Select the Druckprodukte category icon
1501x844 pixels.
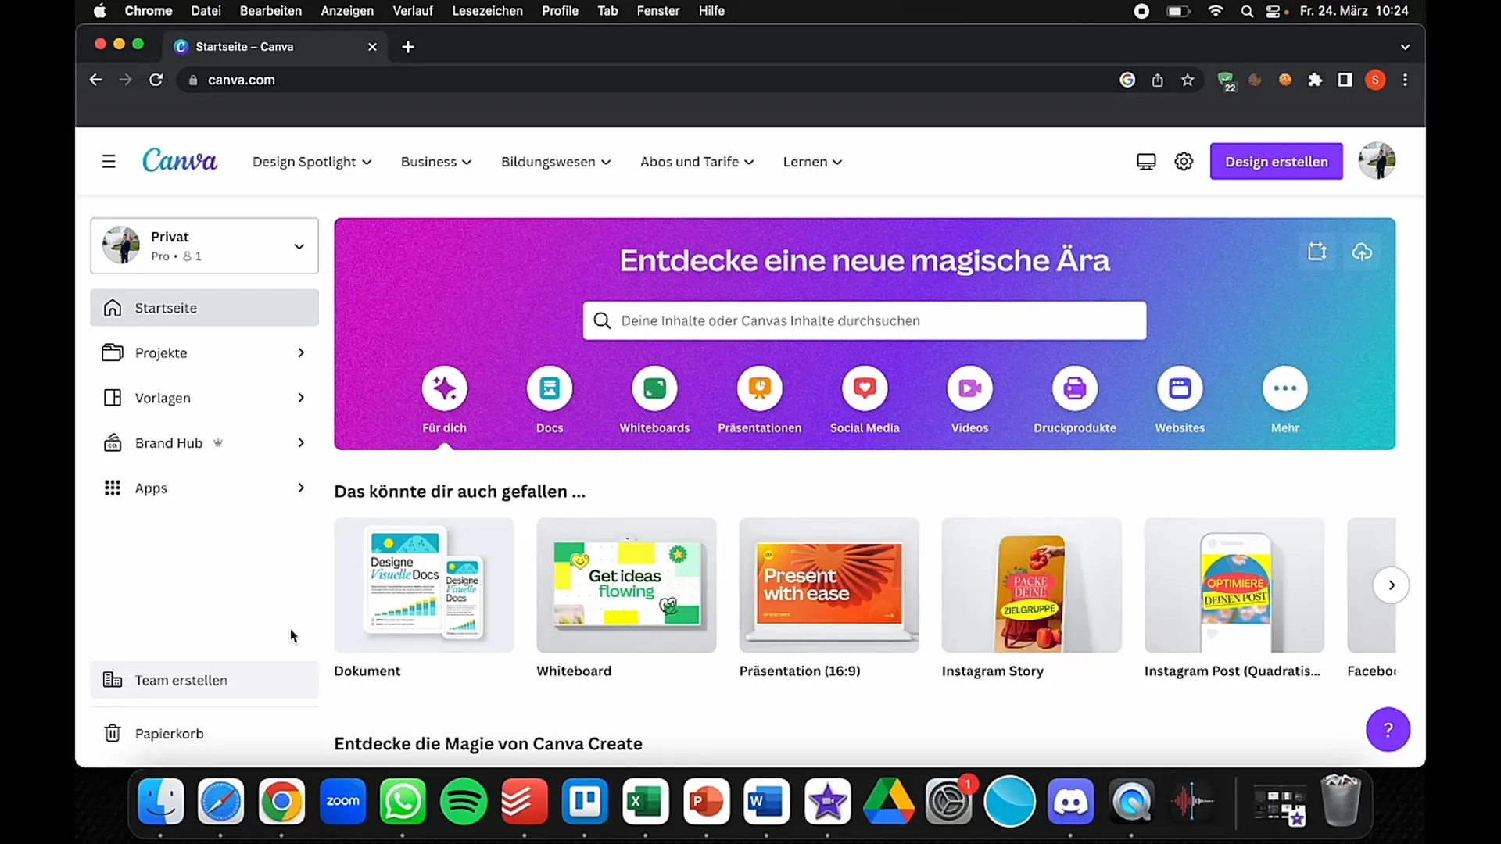[x=1074, y=388]
